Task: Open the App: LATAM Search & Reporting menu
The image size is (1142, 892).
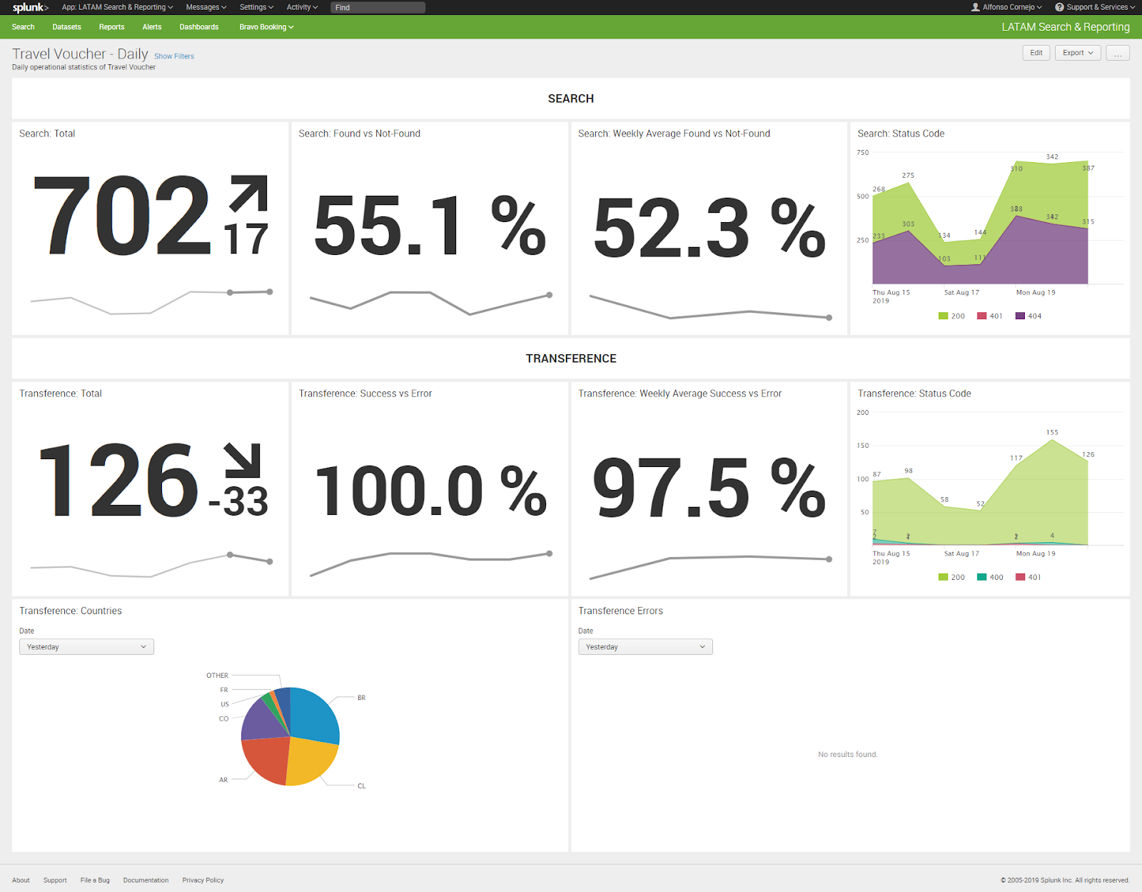Action: coord(117,7)
